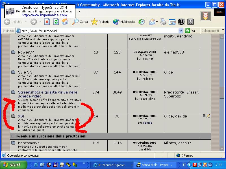Image resolution: width=226 pixels, height=169 pixels.
Task: Open the Cerca search panel
Action: [80, 22]
